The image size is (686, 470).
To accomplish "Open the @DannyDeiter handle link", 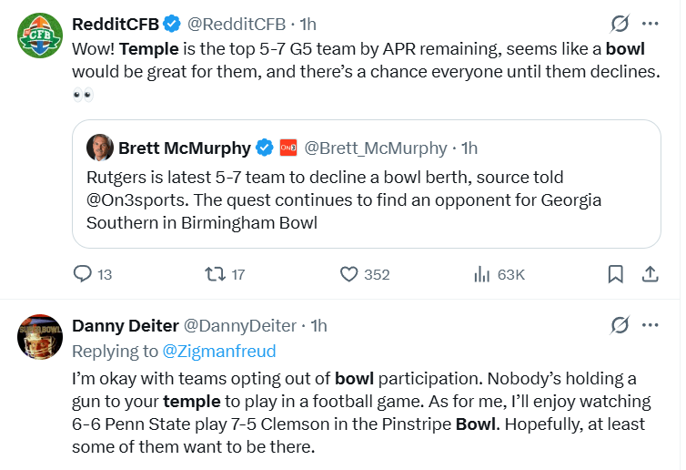I will click(240, 325).
